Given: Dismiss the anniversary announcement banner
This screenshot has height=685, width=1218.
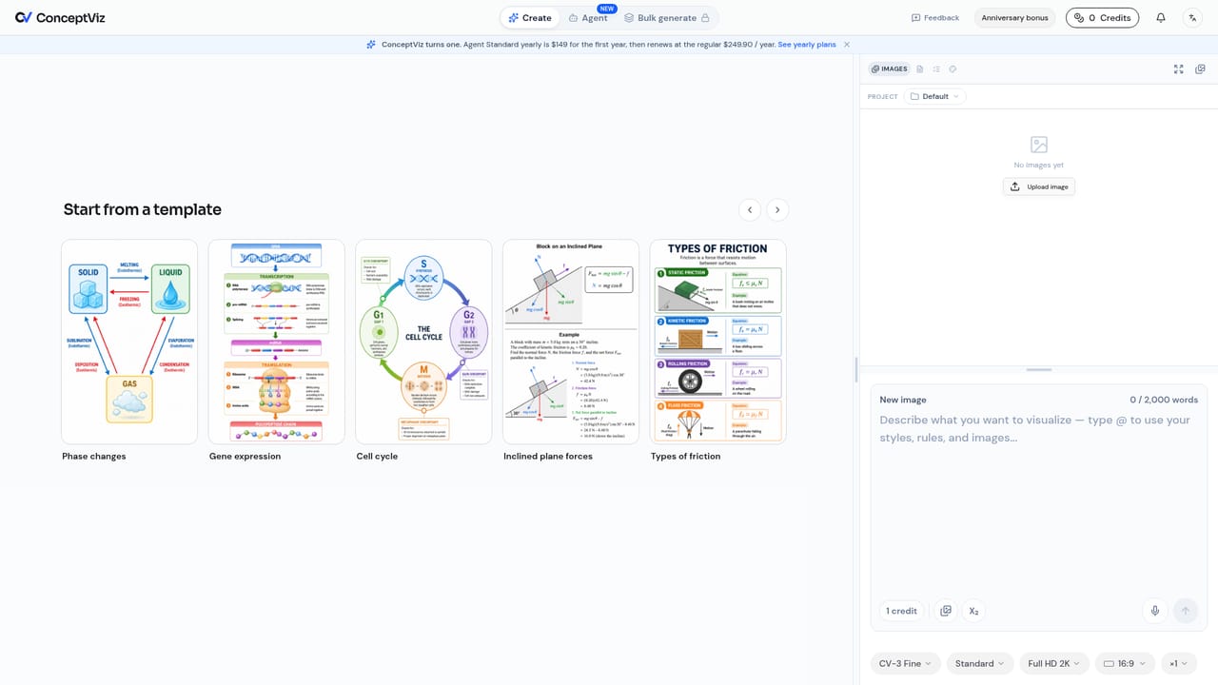Looking at the screenshot, I should click(x=847, y=45).
